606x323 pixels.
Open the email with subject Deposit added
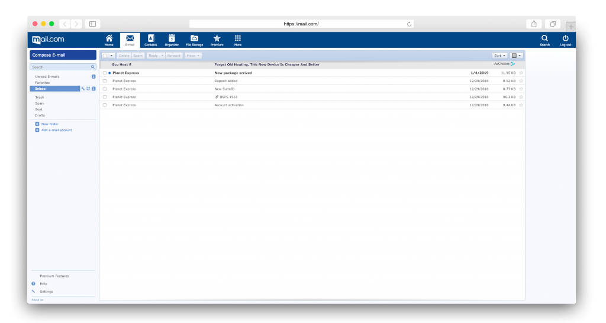point(225,81)
